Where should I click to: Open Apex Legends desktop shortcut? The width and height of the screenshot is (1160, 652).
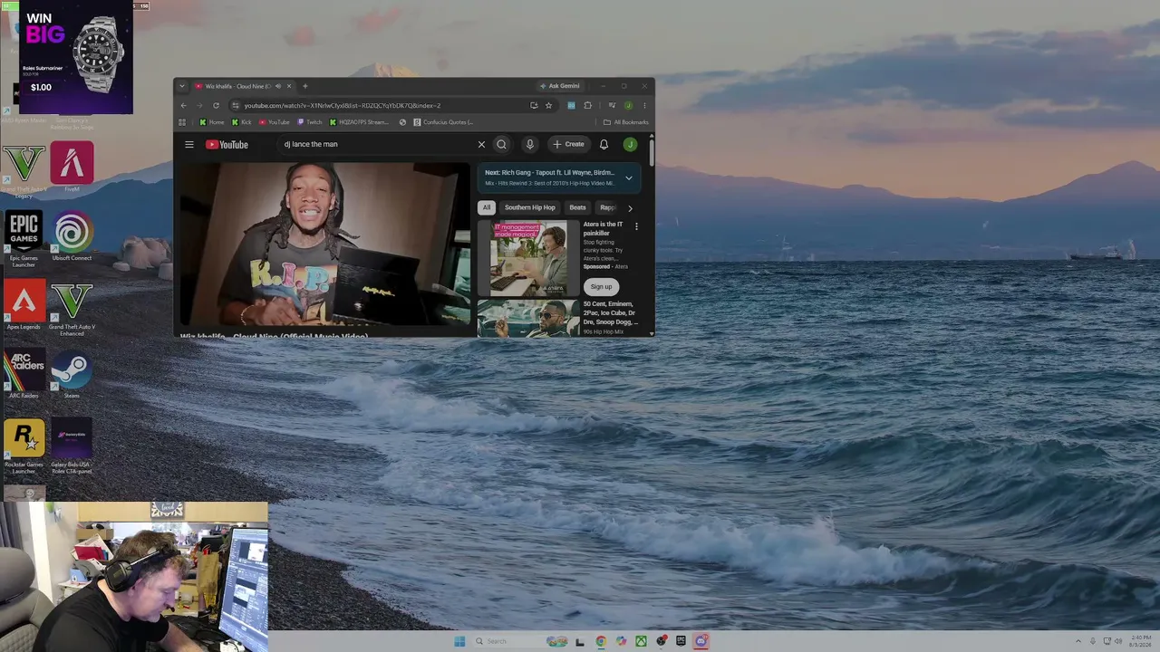coord(24,306)
